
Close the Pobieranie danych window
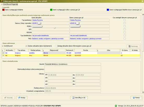click(142, 1)
